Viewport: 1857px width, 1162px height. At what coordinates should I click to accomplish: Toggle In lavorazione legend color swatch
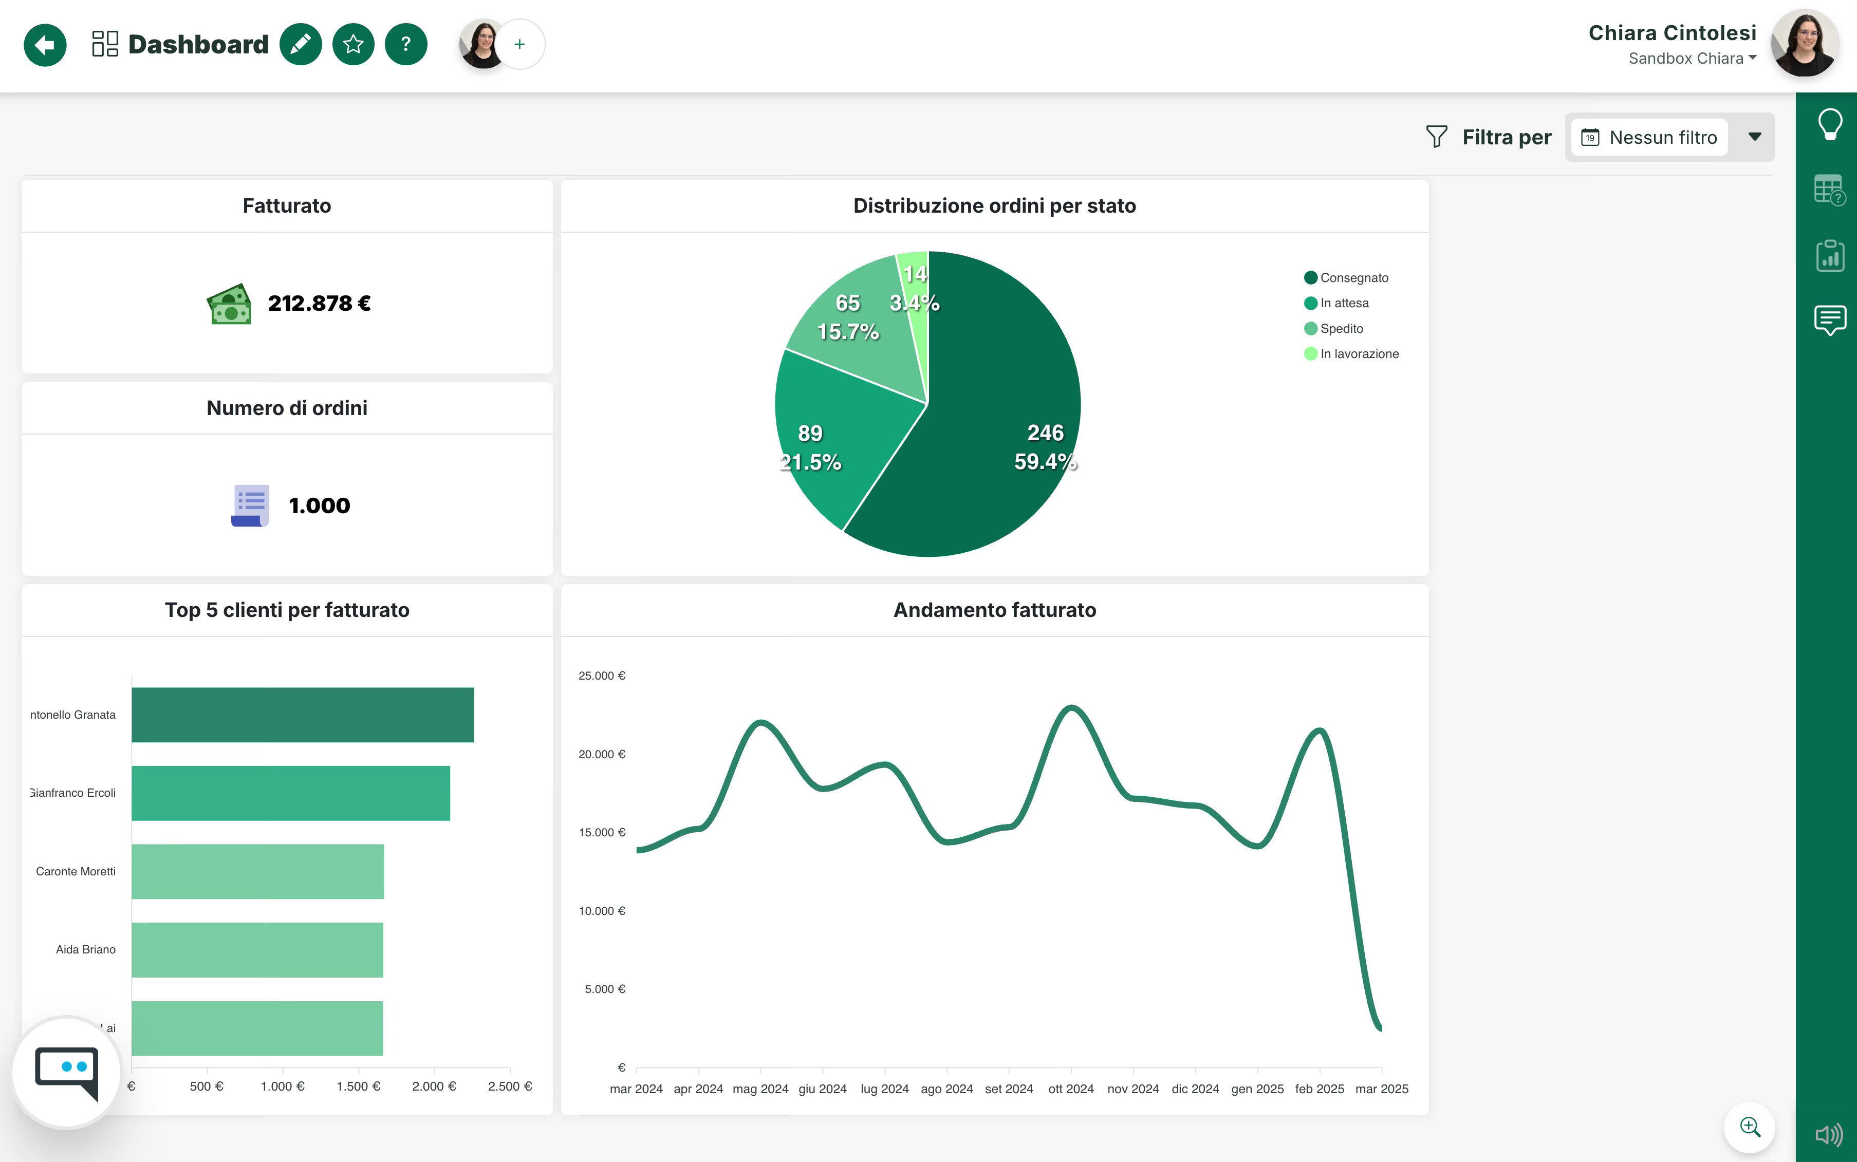pyautogui.click(x=1310, y=353)
